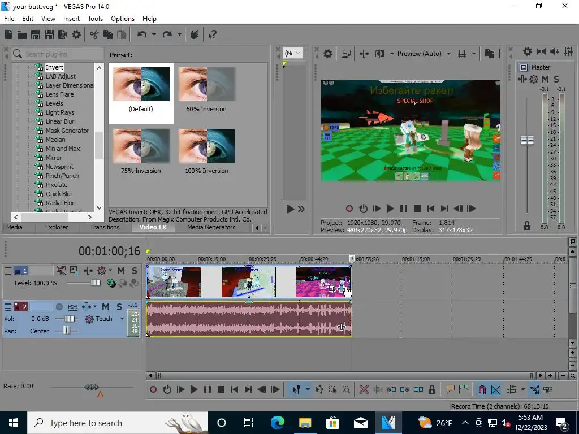This screenshot has height=434, width=579.
Task: Solo audio track 2
Action: 119,307
